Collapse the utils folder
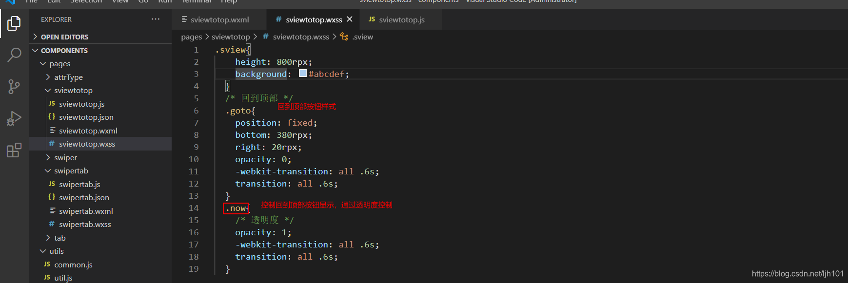This screenshot has width=848, height=283. (100, 251)
